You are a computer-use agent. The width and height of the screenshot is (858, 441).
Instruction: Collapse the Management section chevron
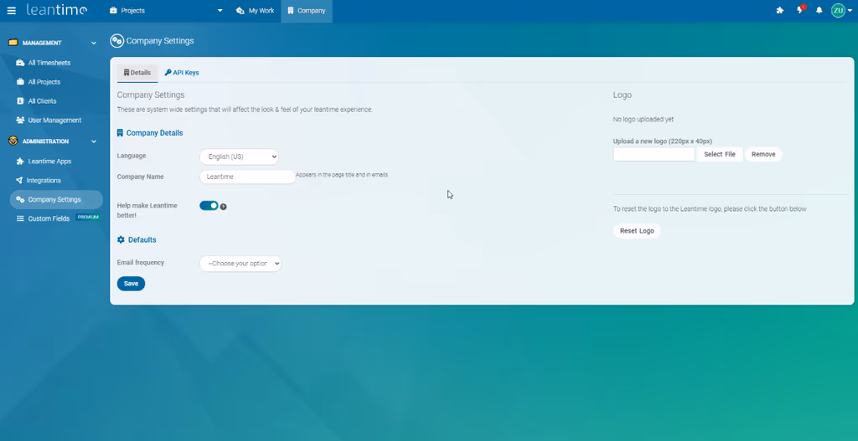(x=94, y=44)
